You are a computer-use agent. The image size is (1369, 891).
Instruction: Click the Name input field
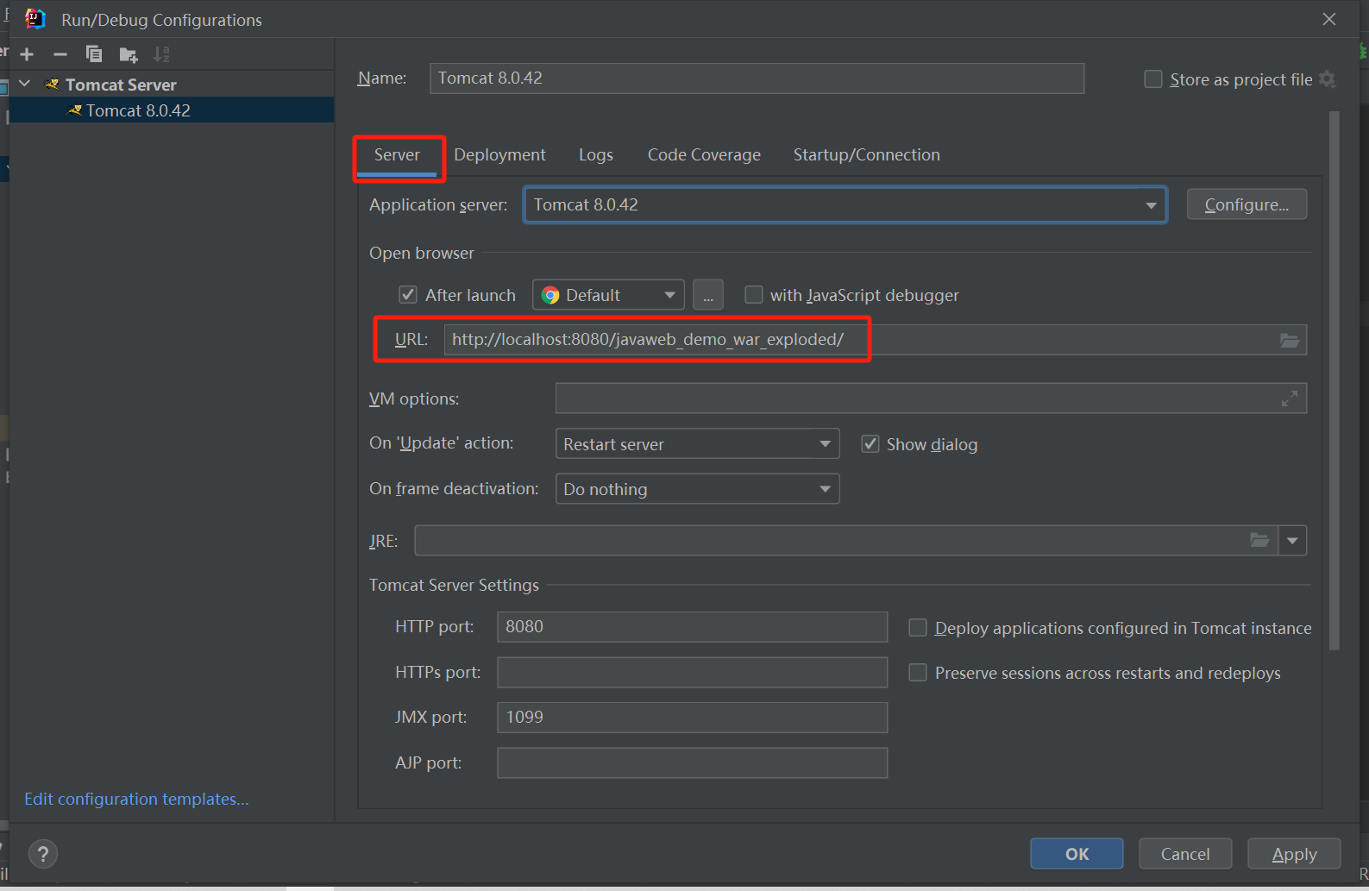[757, 78]
